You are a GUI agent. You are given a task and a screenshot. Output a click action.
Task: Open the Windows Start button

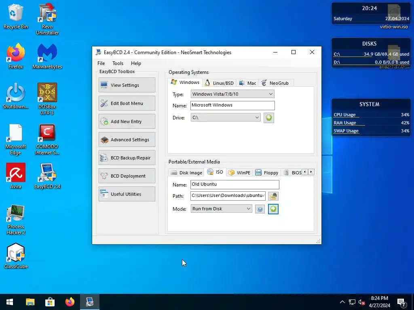[10, 302]
